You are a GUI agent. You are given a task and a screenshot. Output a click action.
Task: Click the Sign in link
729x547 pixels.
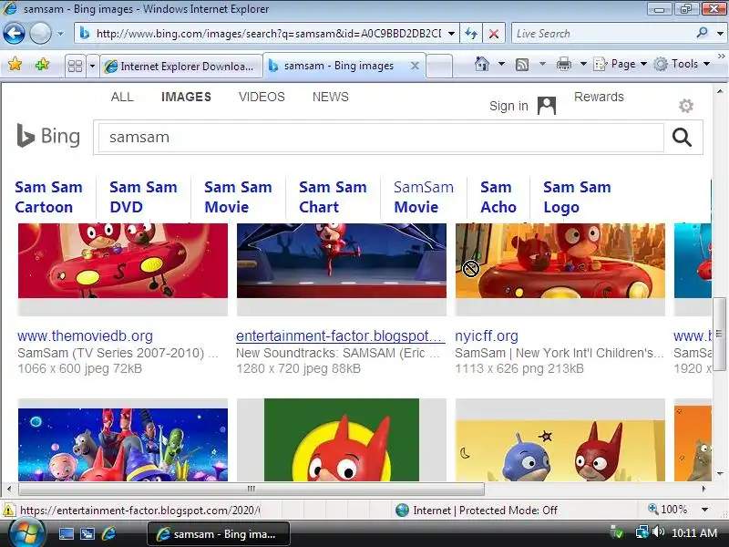[x=508, y=106]
